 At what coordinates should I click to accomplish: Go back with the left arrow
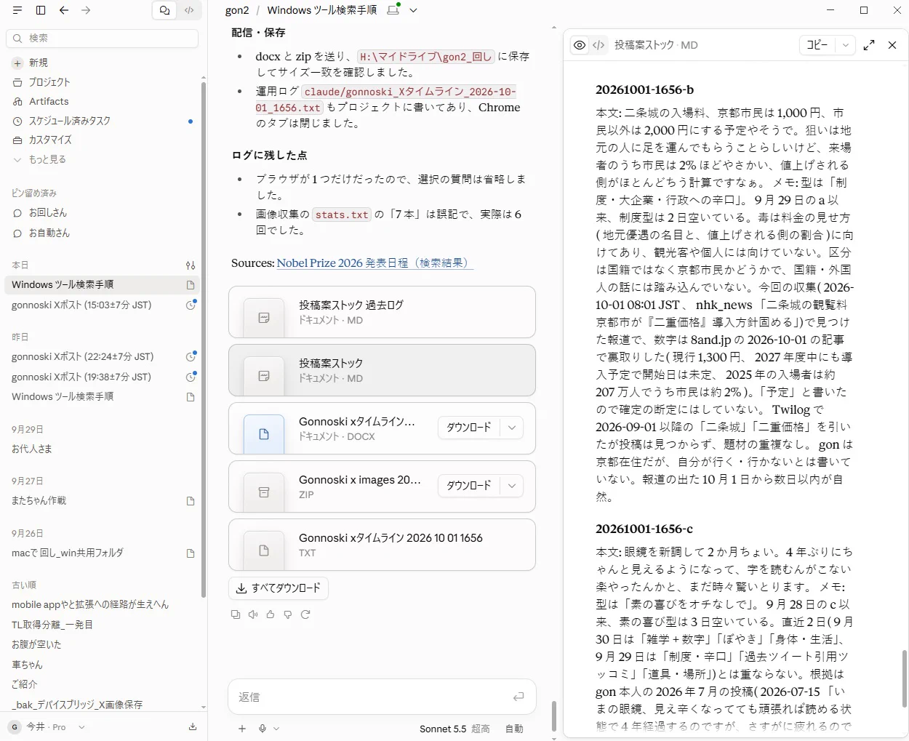64,10
